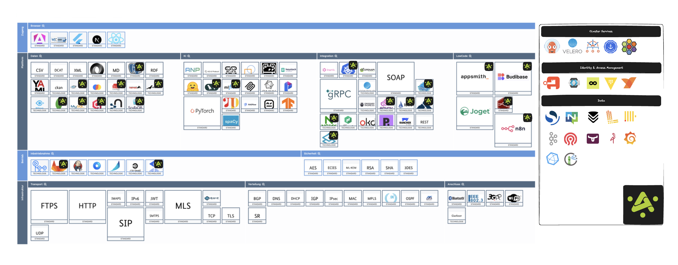
Task: Expand the Integration section via its magnifier
Action: pos(336,56)
